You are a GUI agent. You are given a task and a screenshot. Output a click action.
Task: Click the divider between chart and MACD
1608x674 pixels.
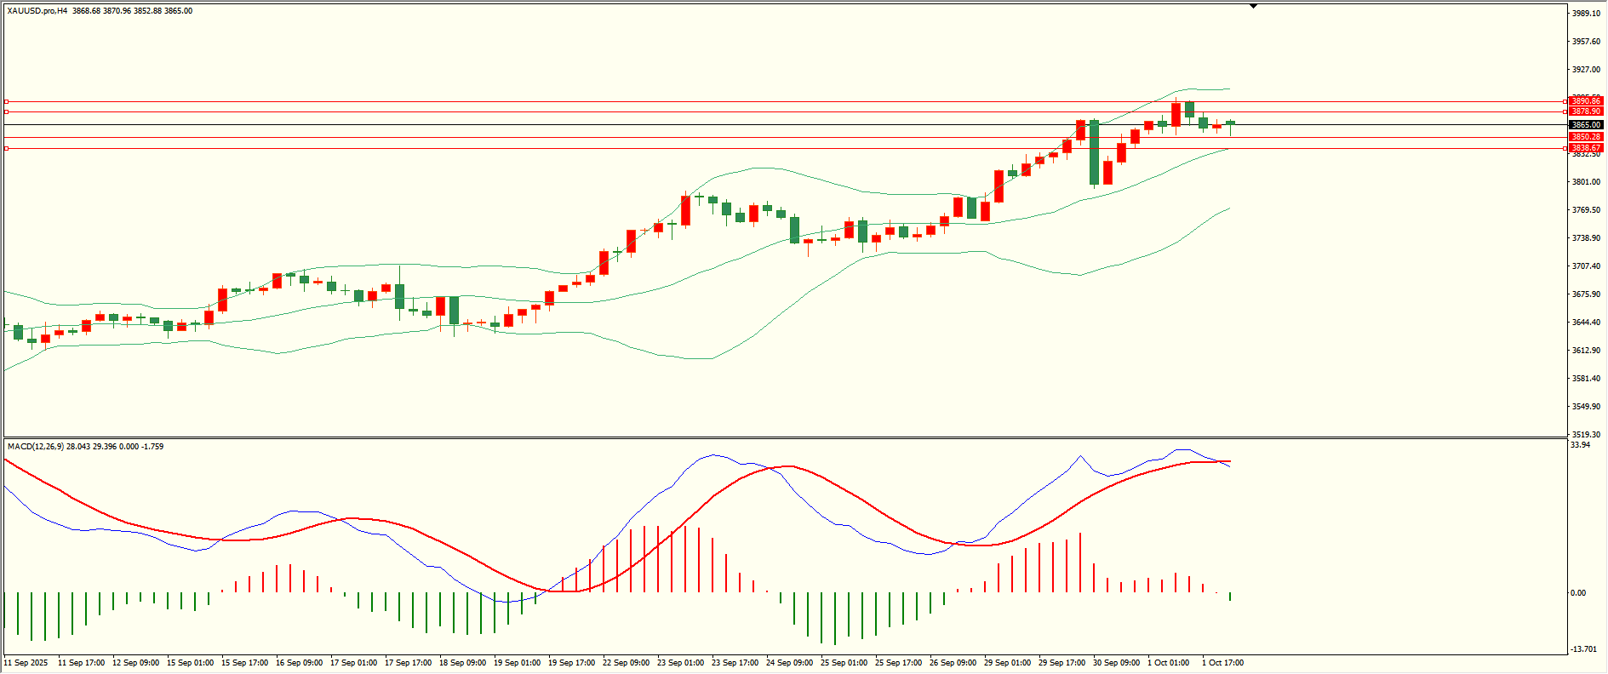pos(783,437)
